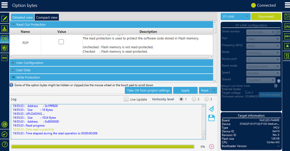The width and height of the screenshot is (290, 151).
Task: Click the Read button
Action: pos(205,90)
